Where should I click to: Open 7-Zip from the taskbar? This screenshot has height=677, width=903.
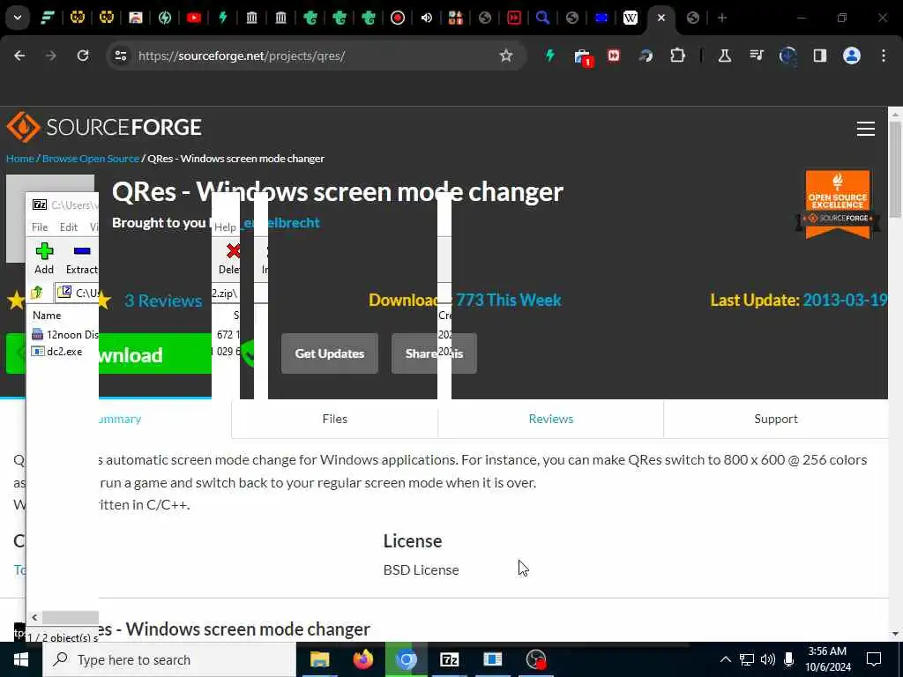[449, 659]
